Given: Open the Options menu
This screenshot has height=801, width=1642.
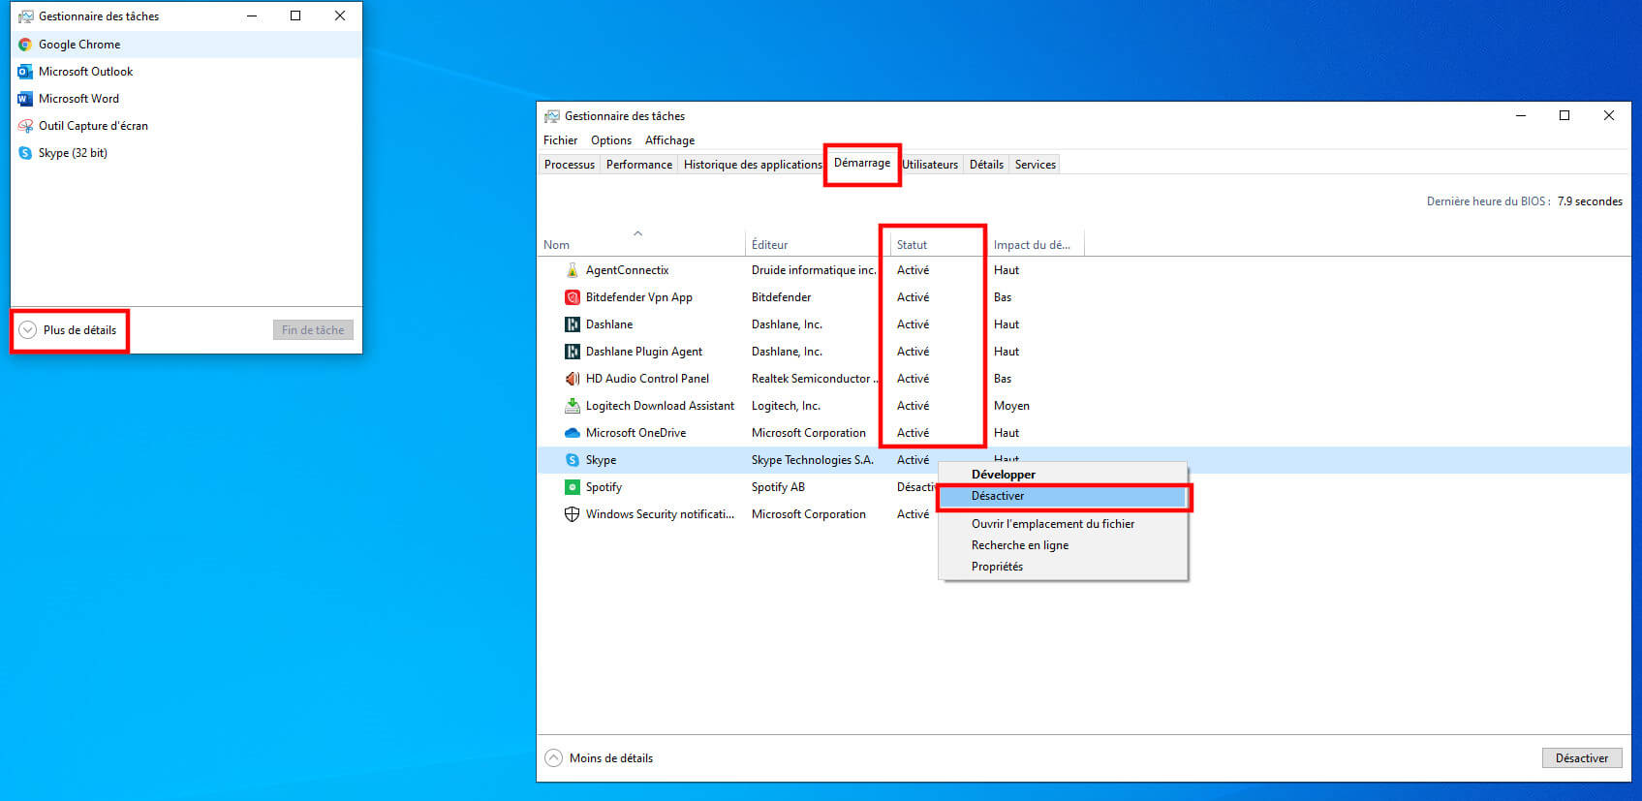Looking at the screenshot, I should click(611, 140).
